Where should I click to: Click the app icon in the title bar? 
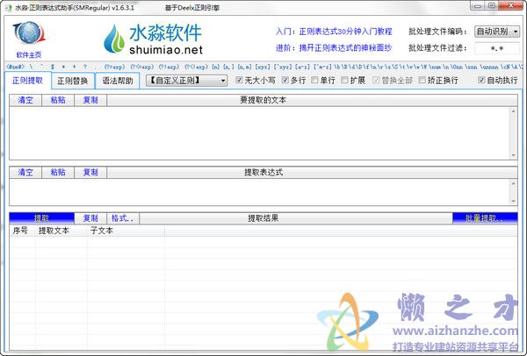click(x=10, y=7)
